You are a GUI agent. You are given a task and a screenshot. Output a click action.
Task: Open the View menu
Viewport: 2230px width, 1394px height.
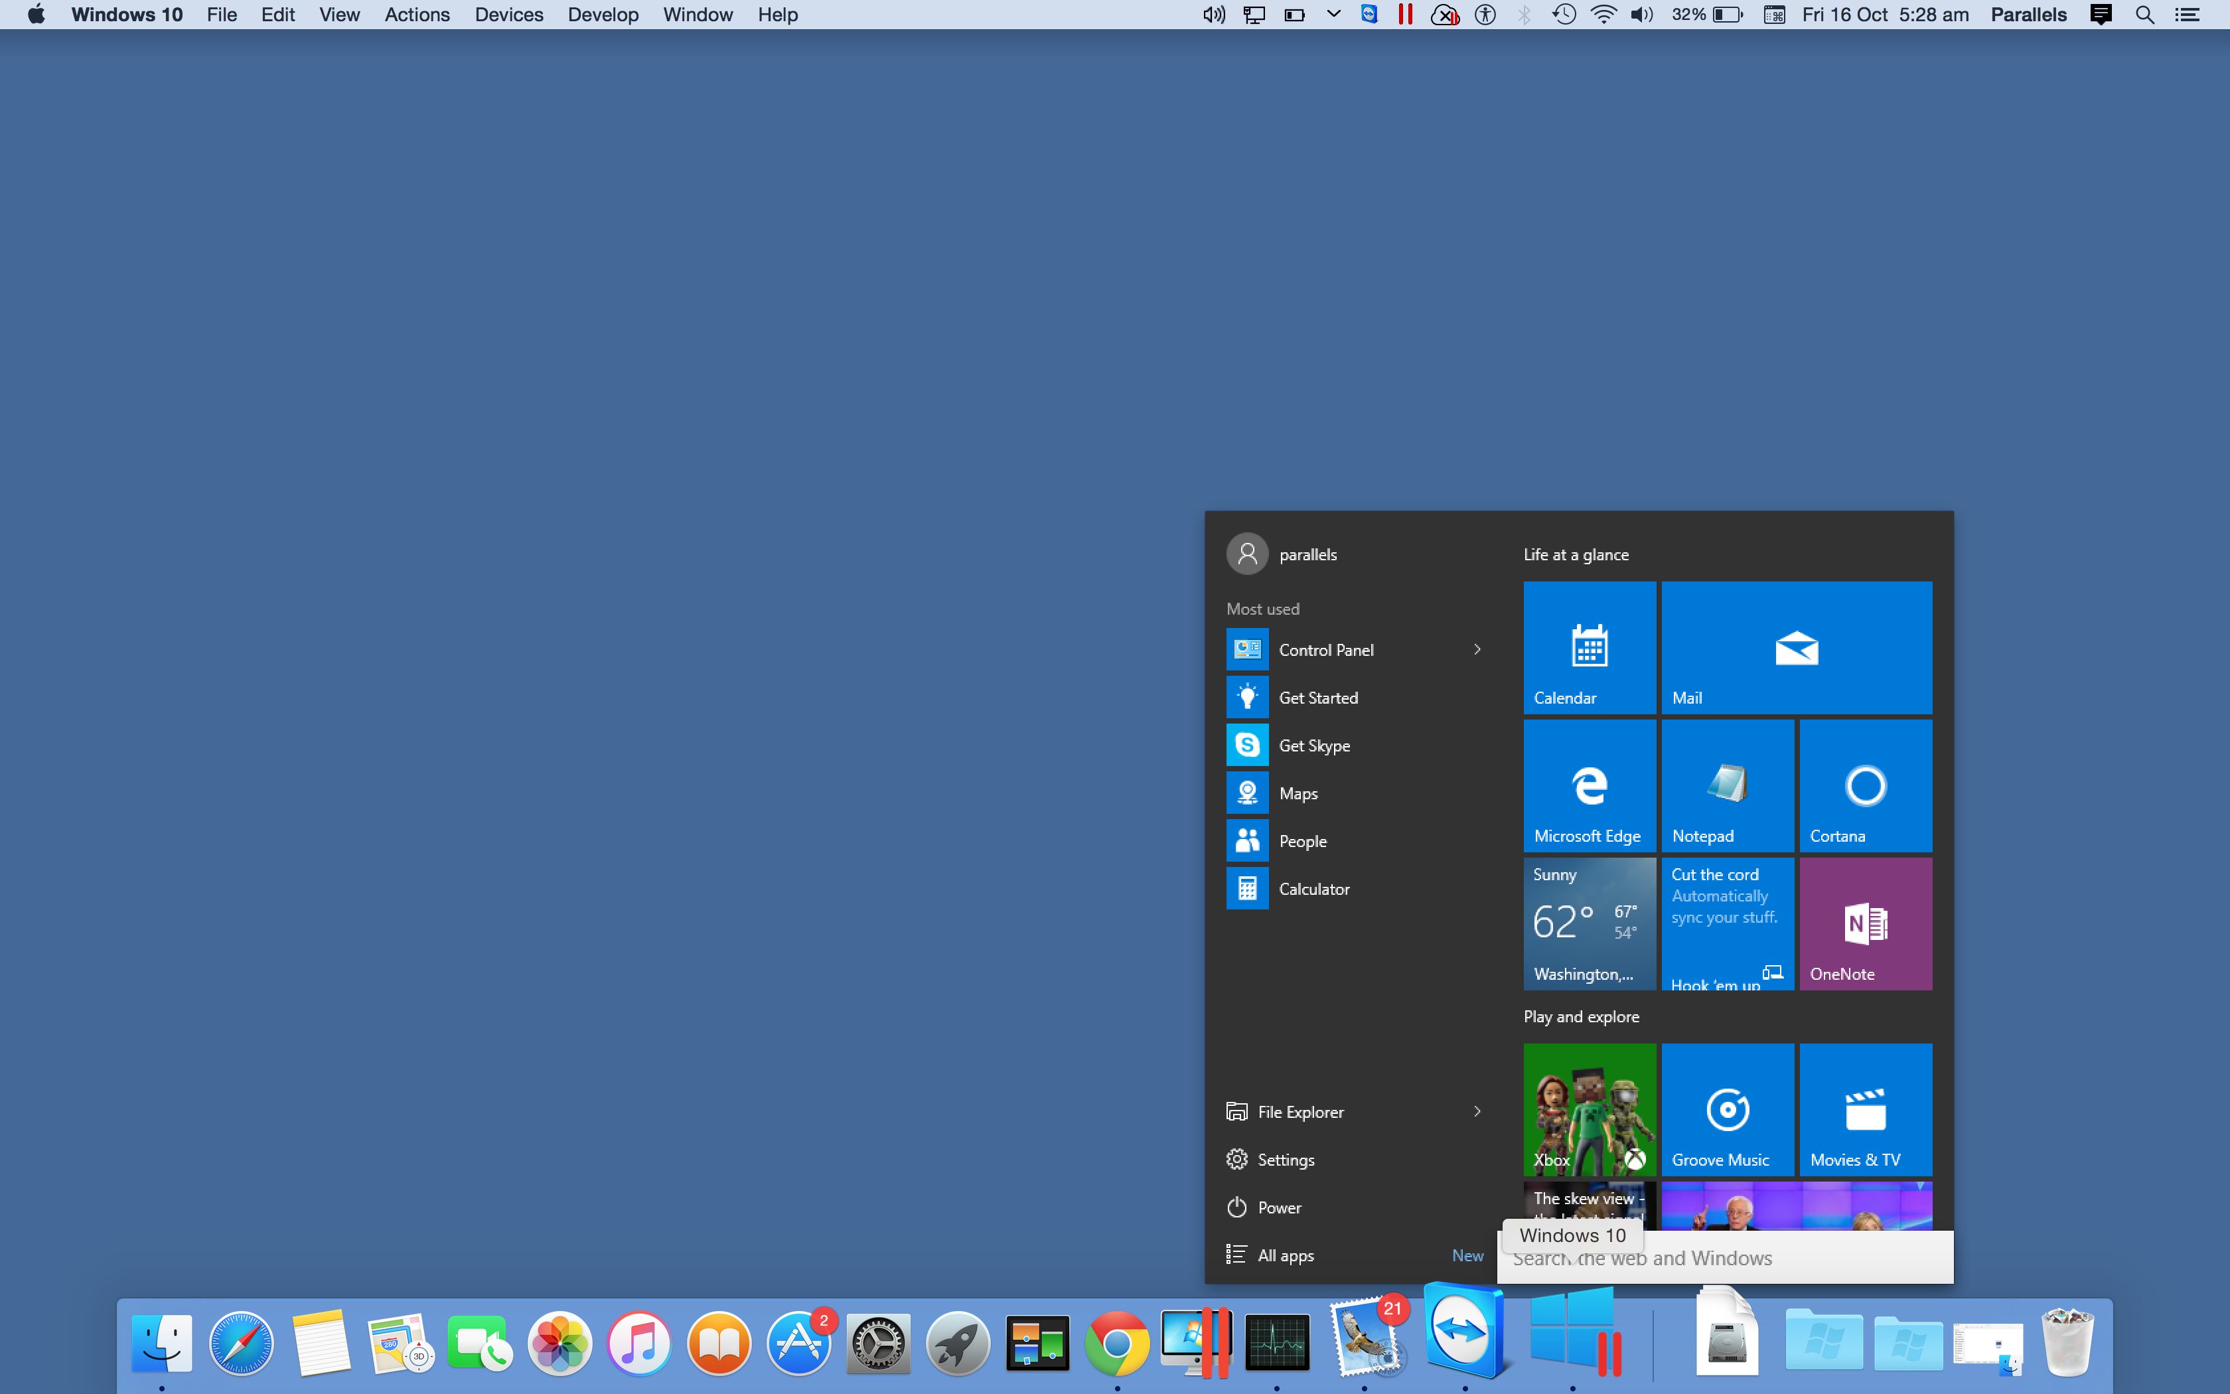click(x=339, y=15)
